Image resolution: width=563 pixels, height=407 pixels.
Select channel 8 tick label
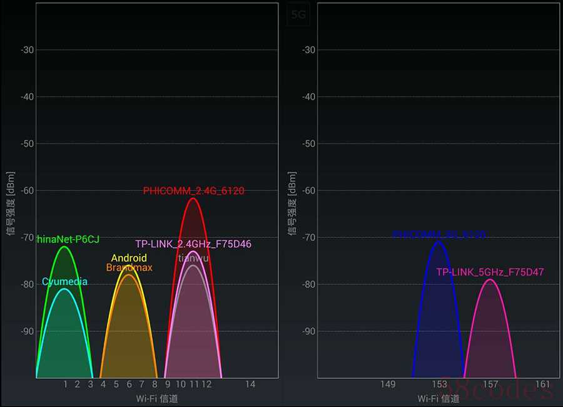point(155,384)
